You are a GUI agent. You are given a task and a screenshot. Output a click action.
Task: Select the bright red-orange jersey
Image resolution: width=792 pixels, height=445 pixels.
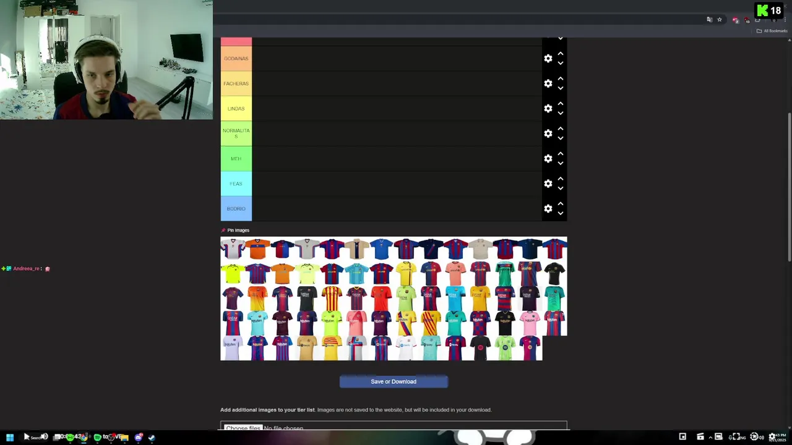pos(381,299)
